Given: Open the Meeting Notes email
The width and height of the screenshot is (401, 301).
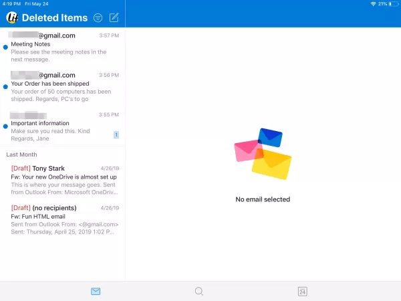Looking at the screenshot, I should pyautogui.click(x=65, y=47).
